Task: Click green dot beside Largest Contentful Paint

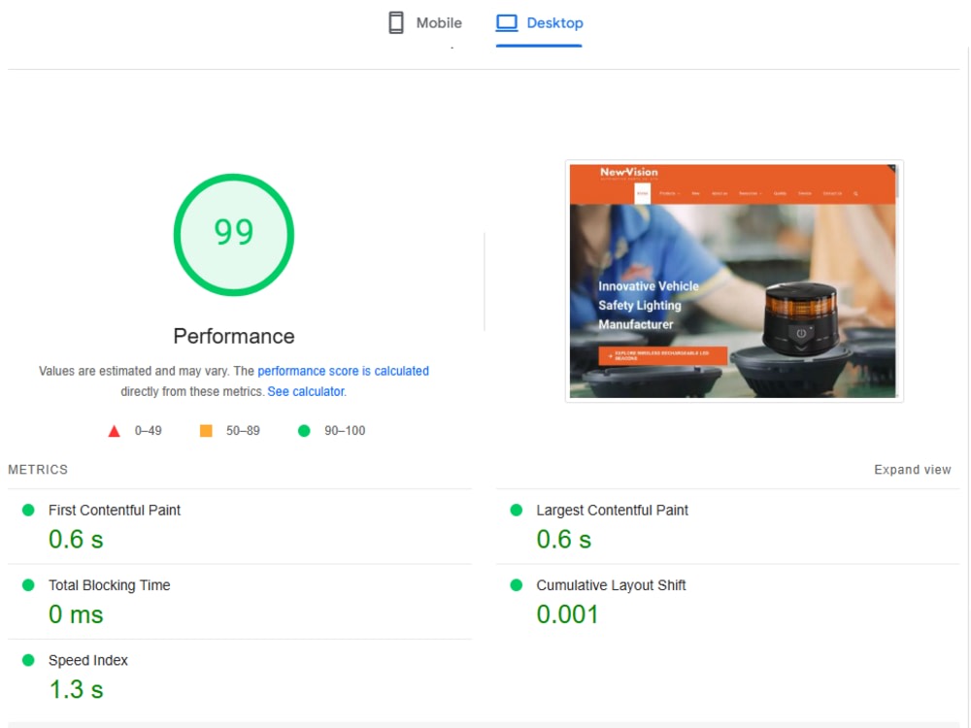Action: pos(516,511)
